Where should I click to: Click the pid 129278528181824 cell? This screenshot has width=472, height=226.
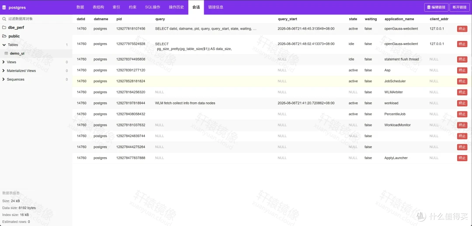point(131,81)
